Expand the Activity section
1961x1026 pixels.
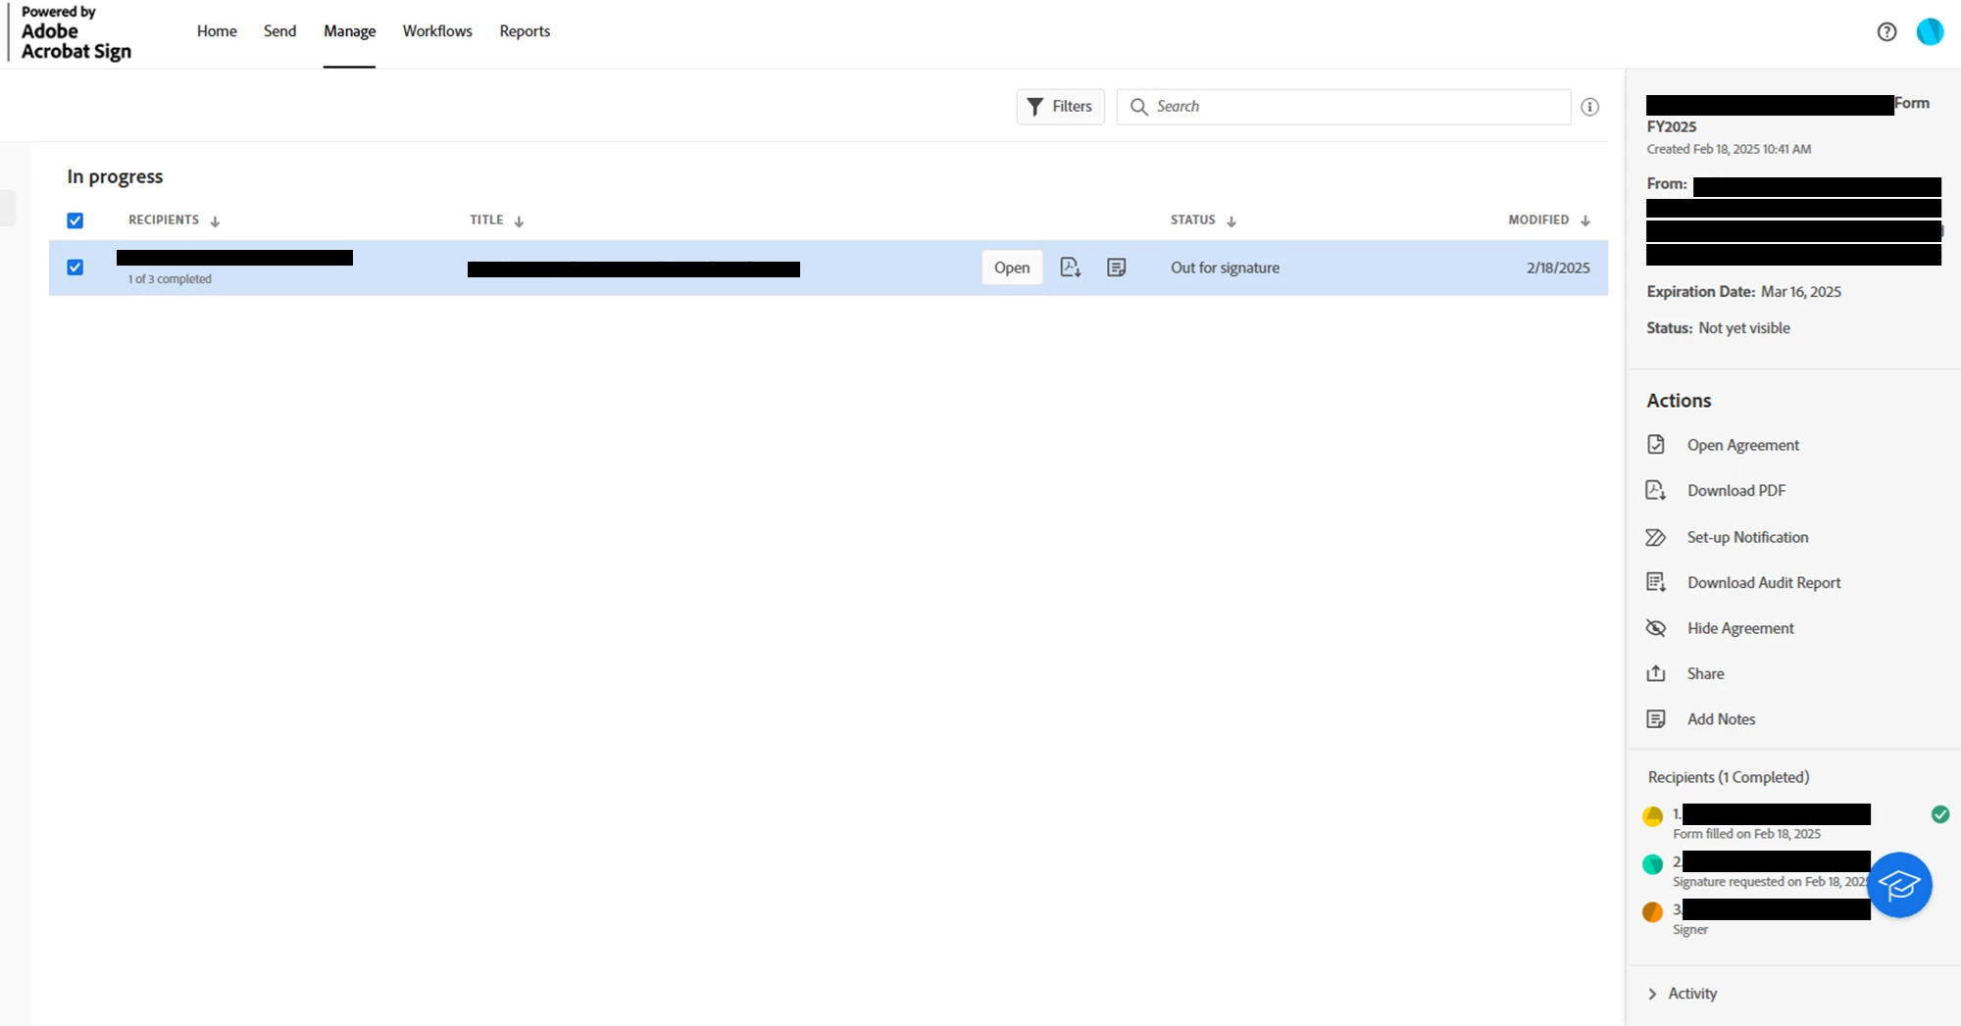tap(1683, 994)
